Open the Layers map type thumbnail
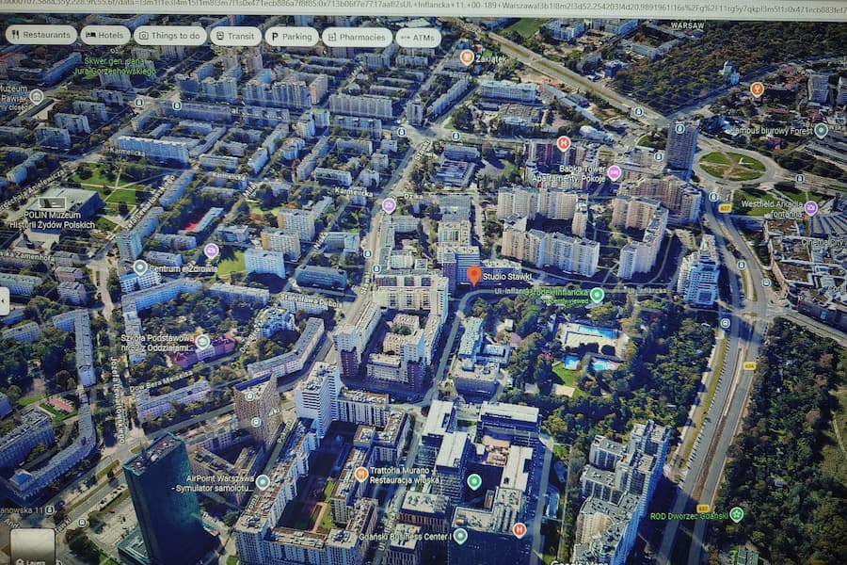This screenshot has height=565, width=847. [x=33, y=546]
